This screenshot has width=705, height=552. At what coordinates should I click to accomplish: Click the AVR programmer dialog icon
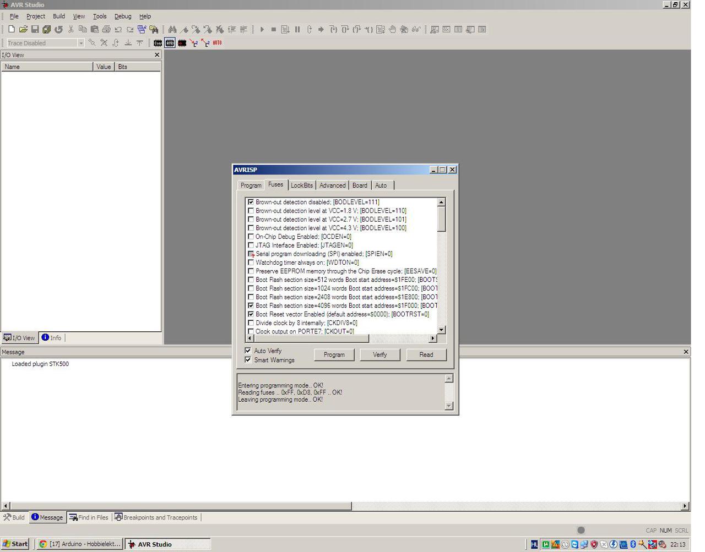tap(170, 43)
